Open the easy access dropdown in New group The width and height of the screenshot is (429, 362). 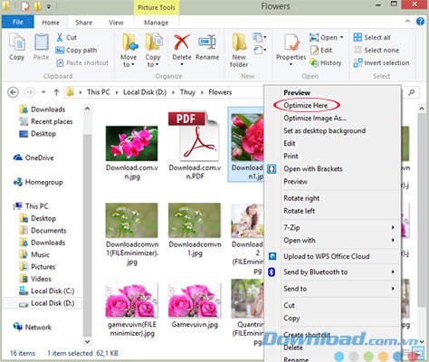click(x=260, y=50)
